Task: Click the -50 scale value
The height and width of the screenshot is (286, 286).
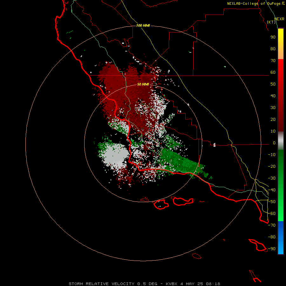Action: [x=272, y=202]
